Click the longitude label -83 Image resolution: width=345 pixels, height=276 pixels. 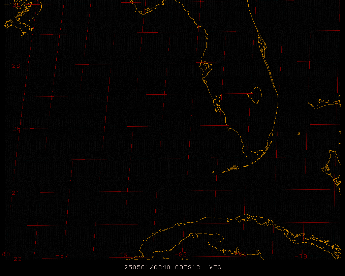[181, 254]
